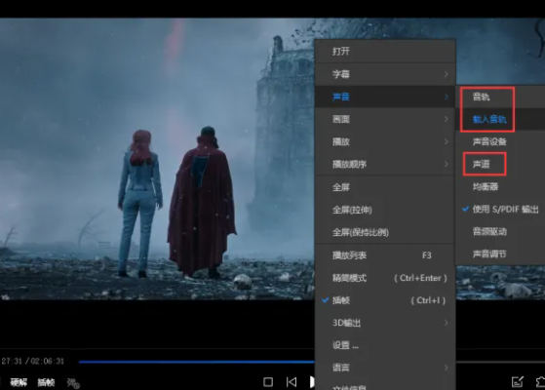Open 设置 ... from the context menu

click(x=385, y=345)
